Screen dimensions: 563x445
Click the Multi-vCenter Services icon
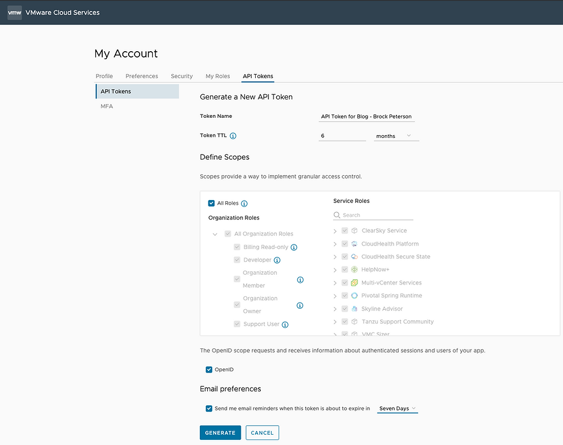[x=354, y=282]
